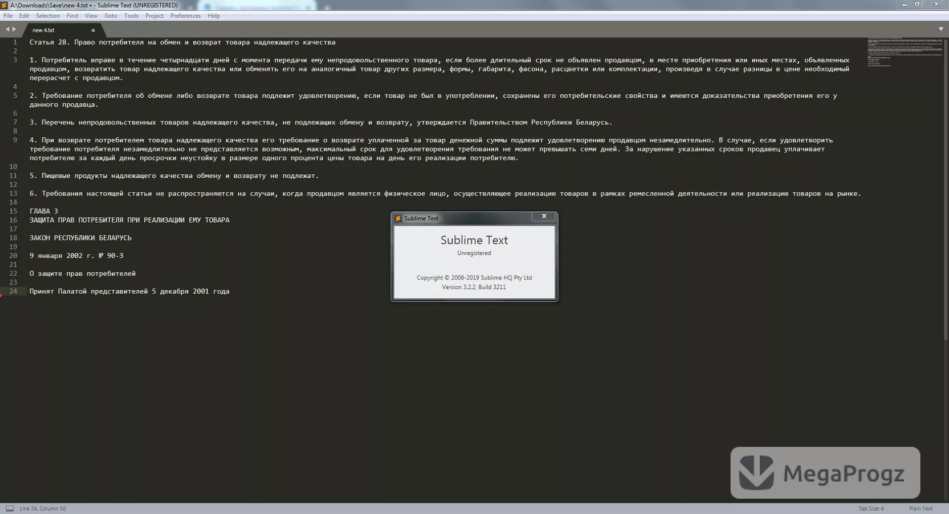Click line 'ЗАКОН РЕСПУБЛИКИ БЕЛАРУСЬ'
The height and width of the screenshot is (514, 949).
pyautogui.click(x=81, y=237)
